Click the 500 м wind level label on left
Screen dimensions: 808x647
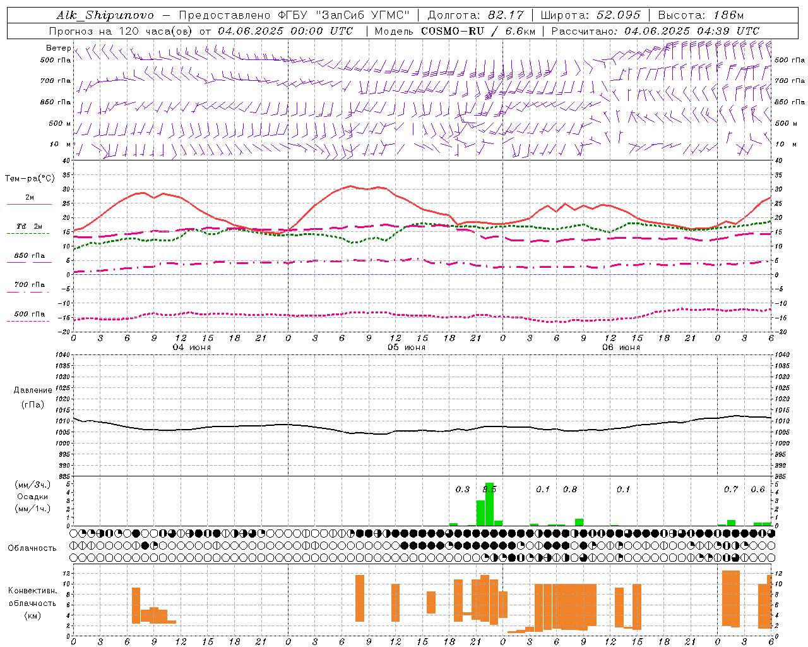pos(60,123)
